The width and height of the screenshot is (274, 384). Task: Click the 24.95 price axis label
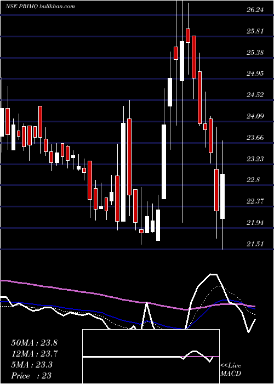coord(255,74)
